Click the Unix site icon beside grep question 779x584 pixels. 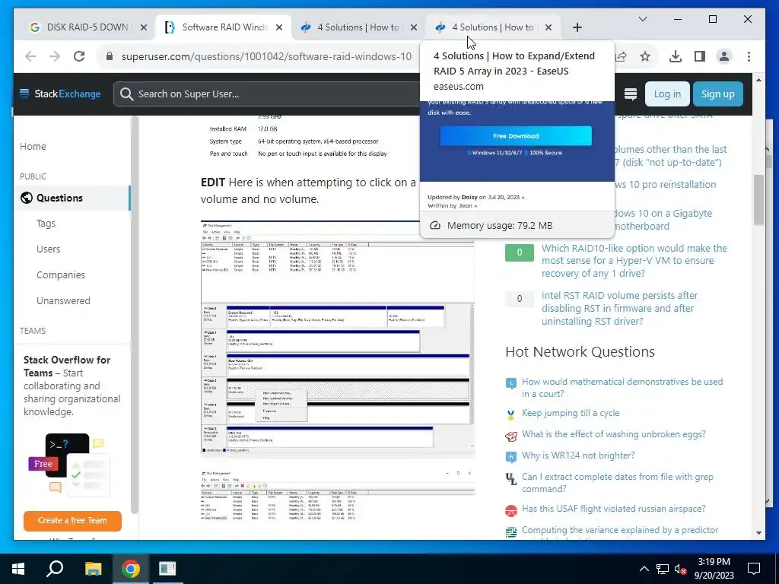pyautogui.click(x=510, y=479)
